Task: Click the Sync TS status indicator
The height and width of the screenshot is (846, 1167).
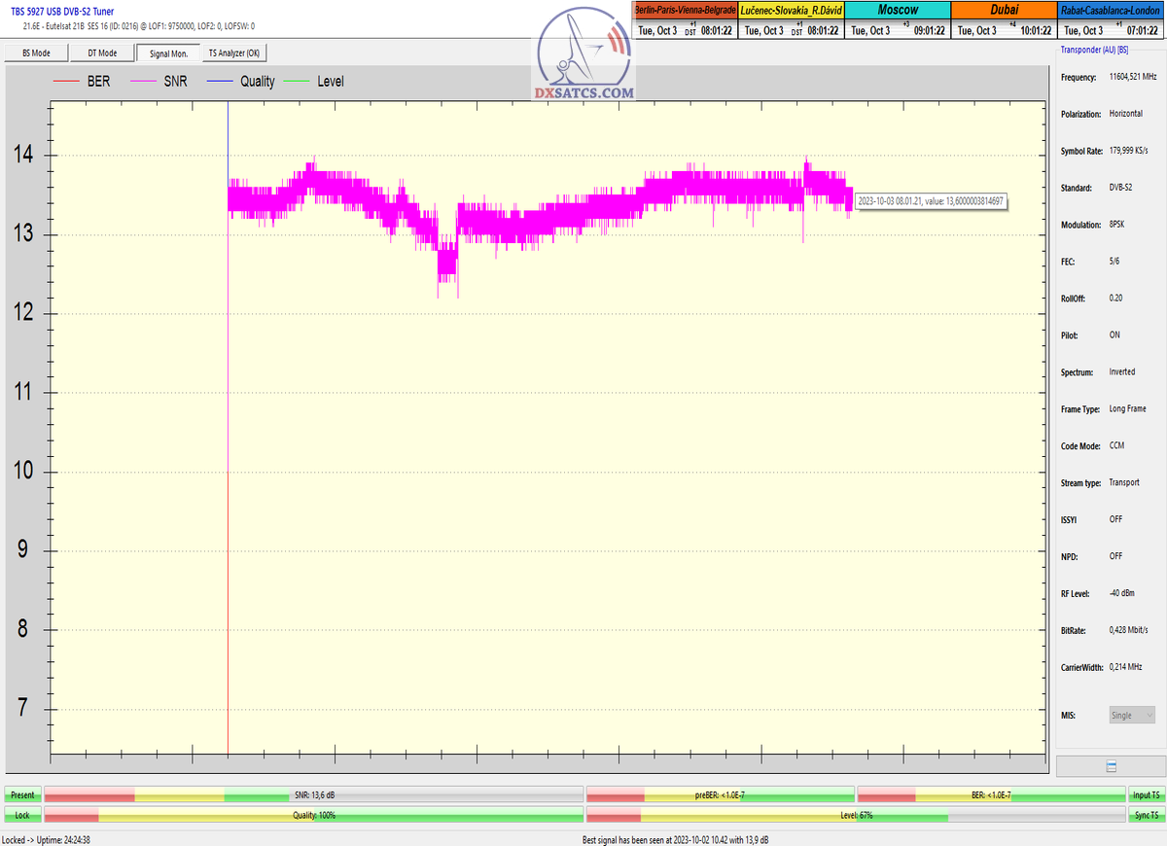Action: [1146, 815]
